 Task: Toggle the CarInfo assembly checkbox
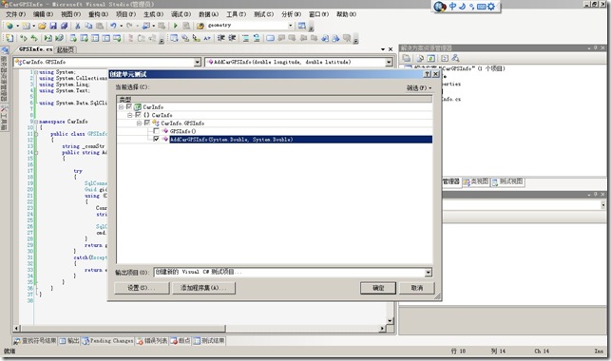[129, 106]
